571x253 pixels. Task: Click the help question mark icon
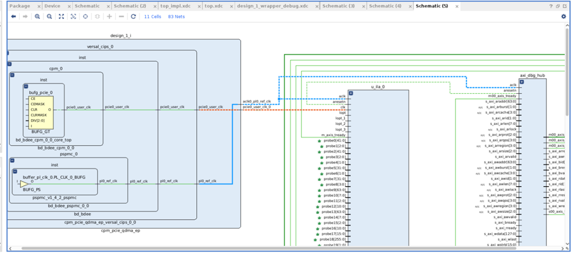pos(551,6)
